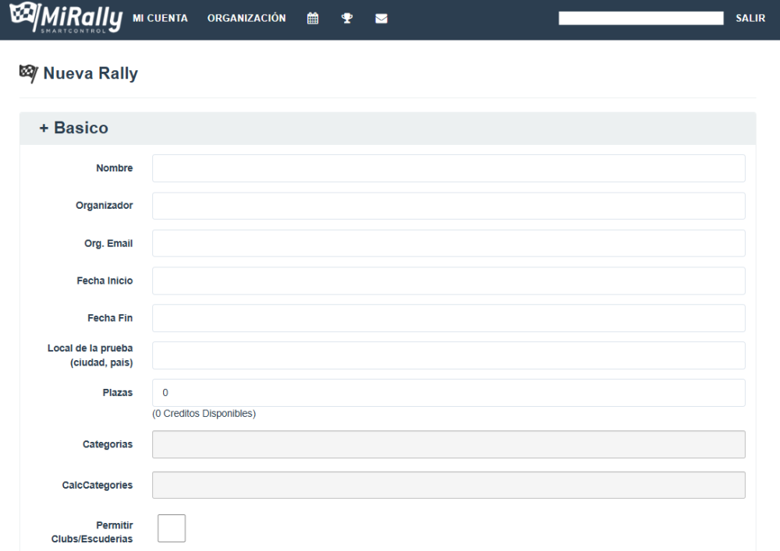Select the Org. Email input box
This screenshot has width=780, height=551.
(448, 243)
